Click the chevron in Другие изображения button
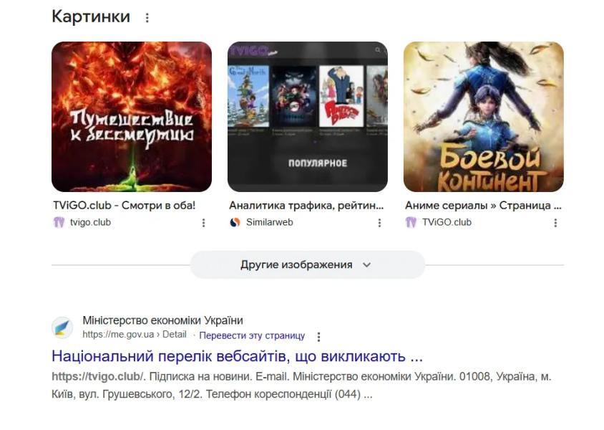Image resolution: width=604 pixels, height=430 pixels. 366,265
